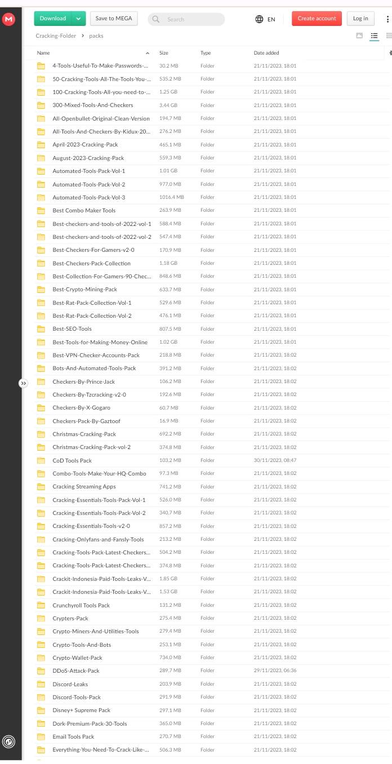Screen dimensions: 392x764
Task: Click Save to MEGA button
Action: (x=114, y=19)
